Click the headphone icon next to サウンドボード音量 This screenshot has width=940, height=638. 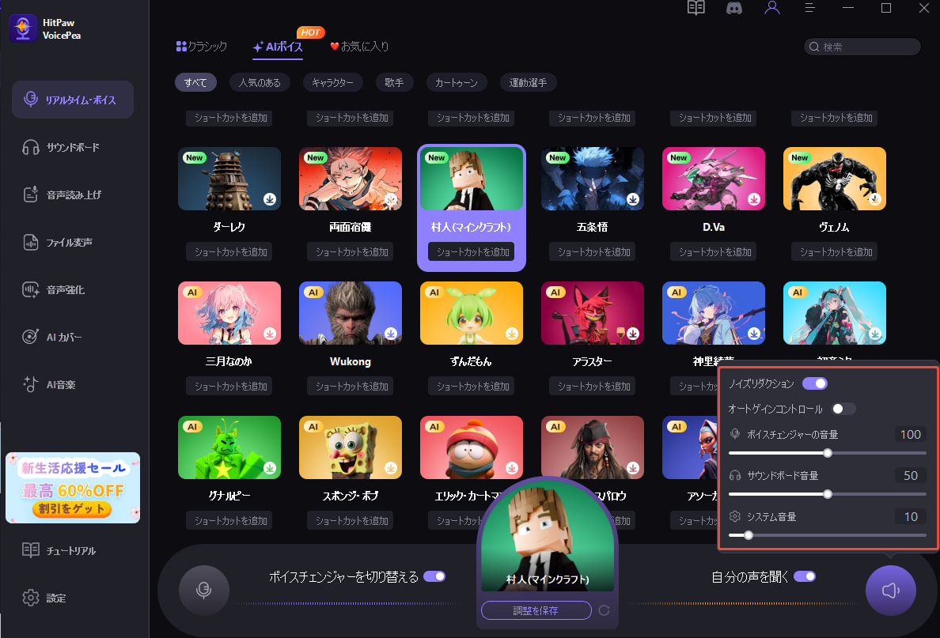735,476
